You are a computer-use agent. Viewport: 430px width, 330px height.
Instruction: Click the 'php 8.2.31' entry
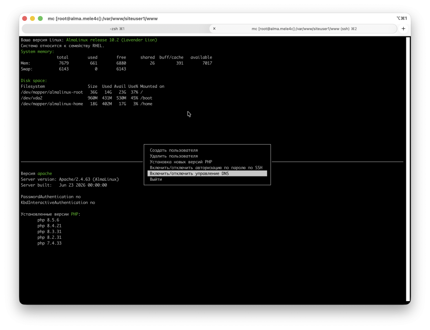point(49,237)
